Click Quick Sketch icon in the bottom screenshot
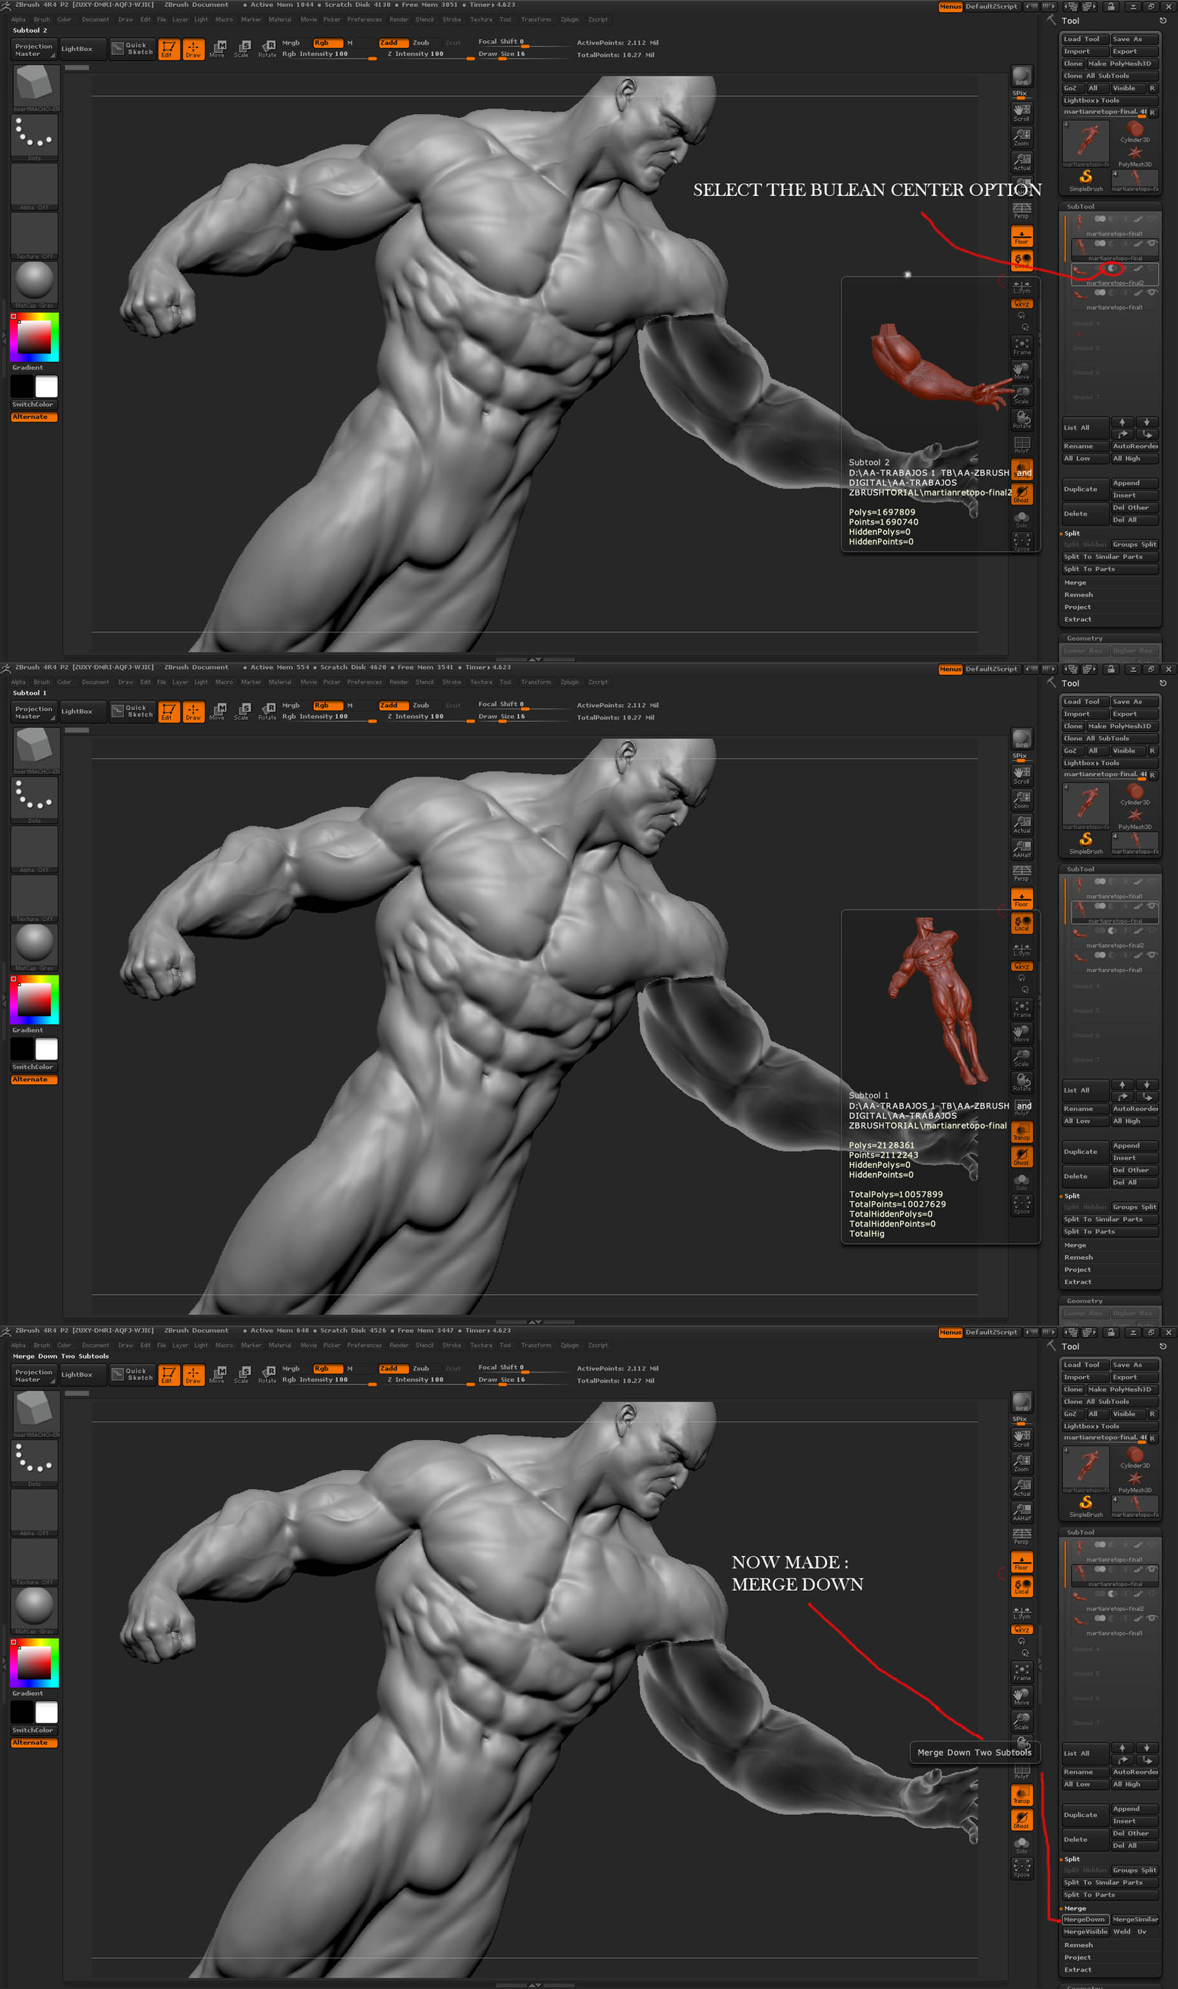The image size is (1178, 1989). tap(132, 1374)
